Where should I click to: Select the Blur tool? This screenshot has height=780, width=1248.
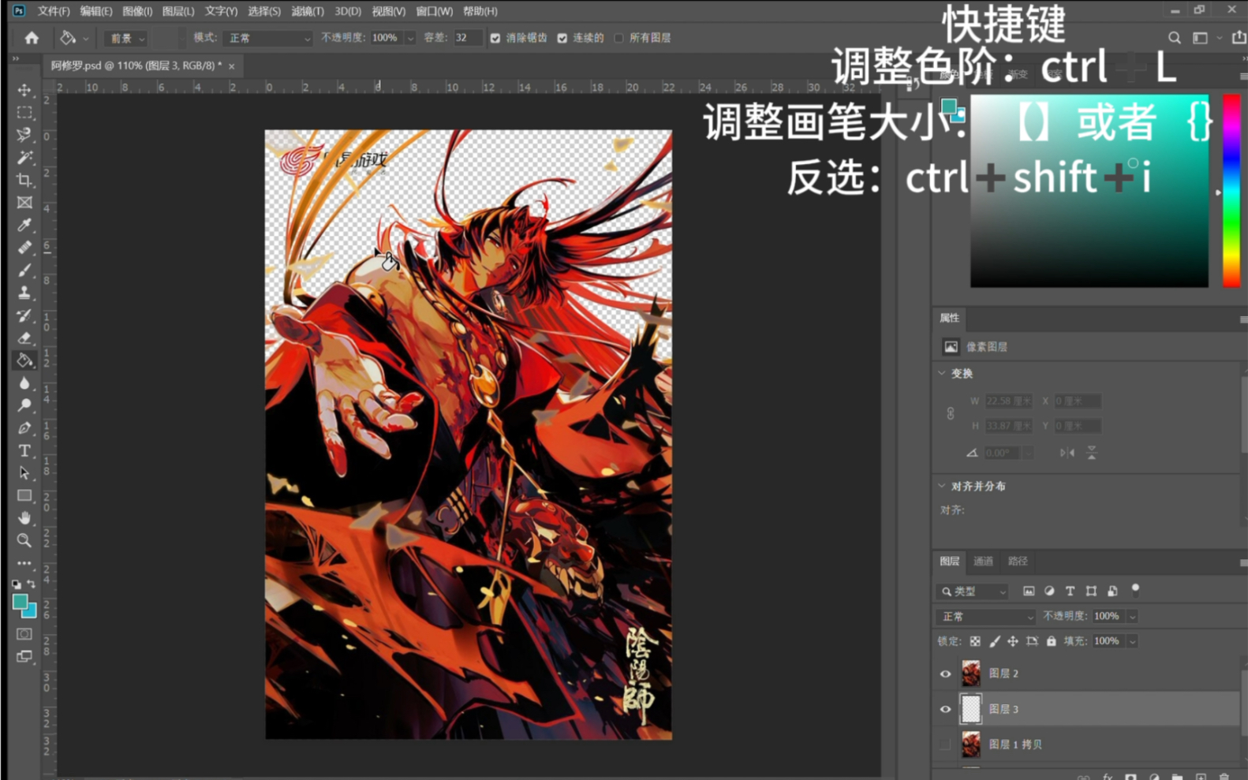(24, 383)
